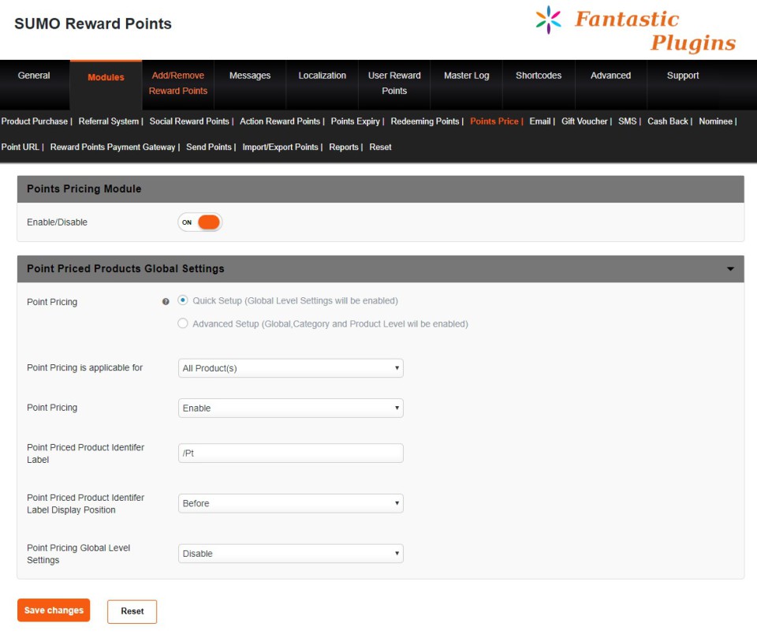Open the Label Display Position dropdown
Screen dimensions: 757x634
click(290, 503)
